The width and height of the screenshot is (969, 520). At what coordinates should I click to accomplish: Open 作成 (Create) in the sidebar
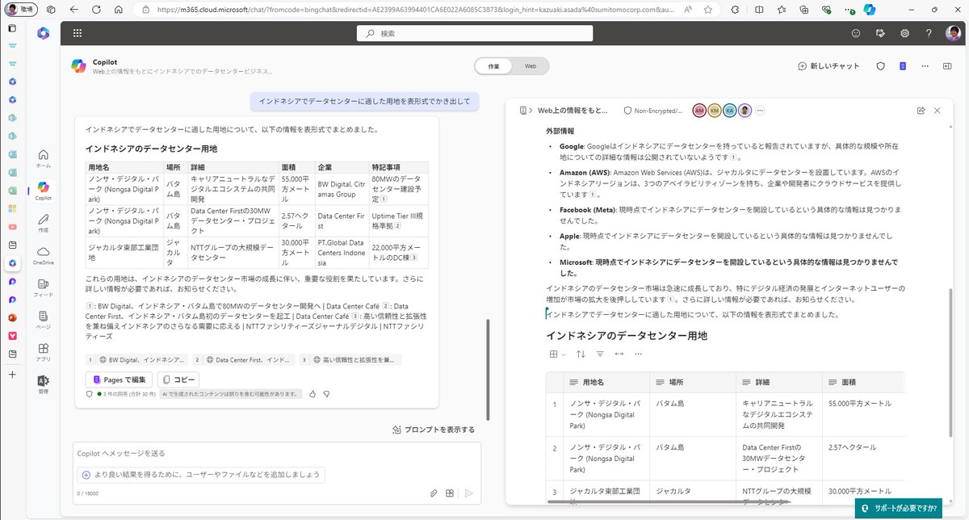pyautogui.click(x=44, y=224)
